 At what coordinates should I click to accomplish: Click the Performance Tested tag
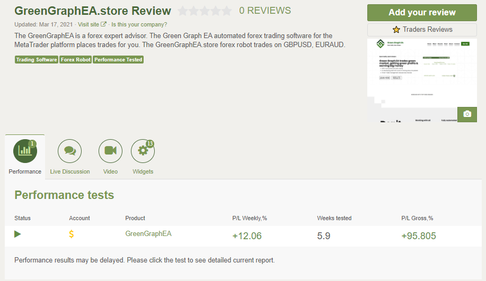(118, 60)
